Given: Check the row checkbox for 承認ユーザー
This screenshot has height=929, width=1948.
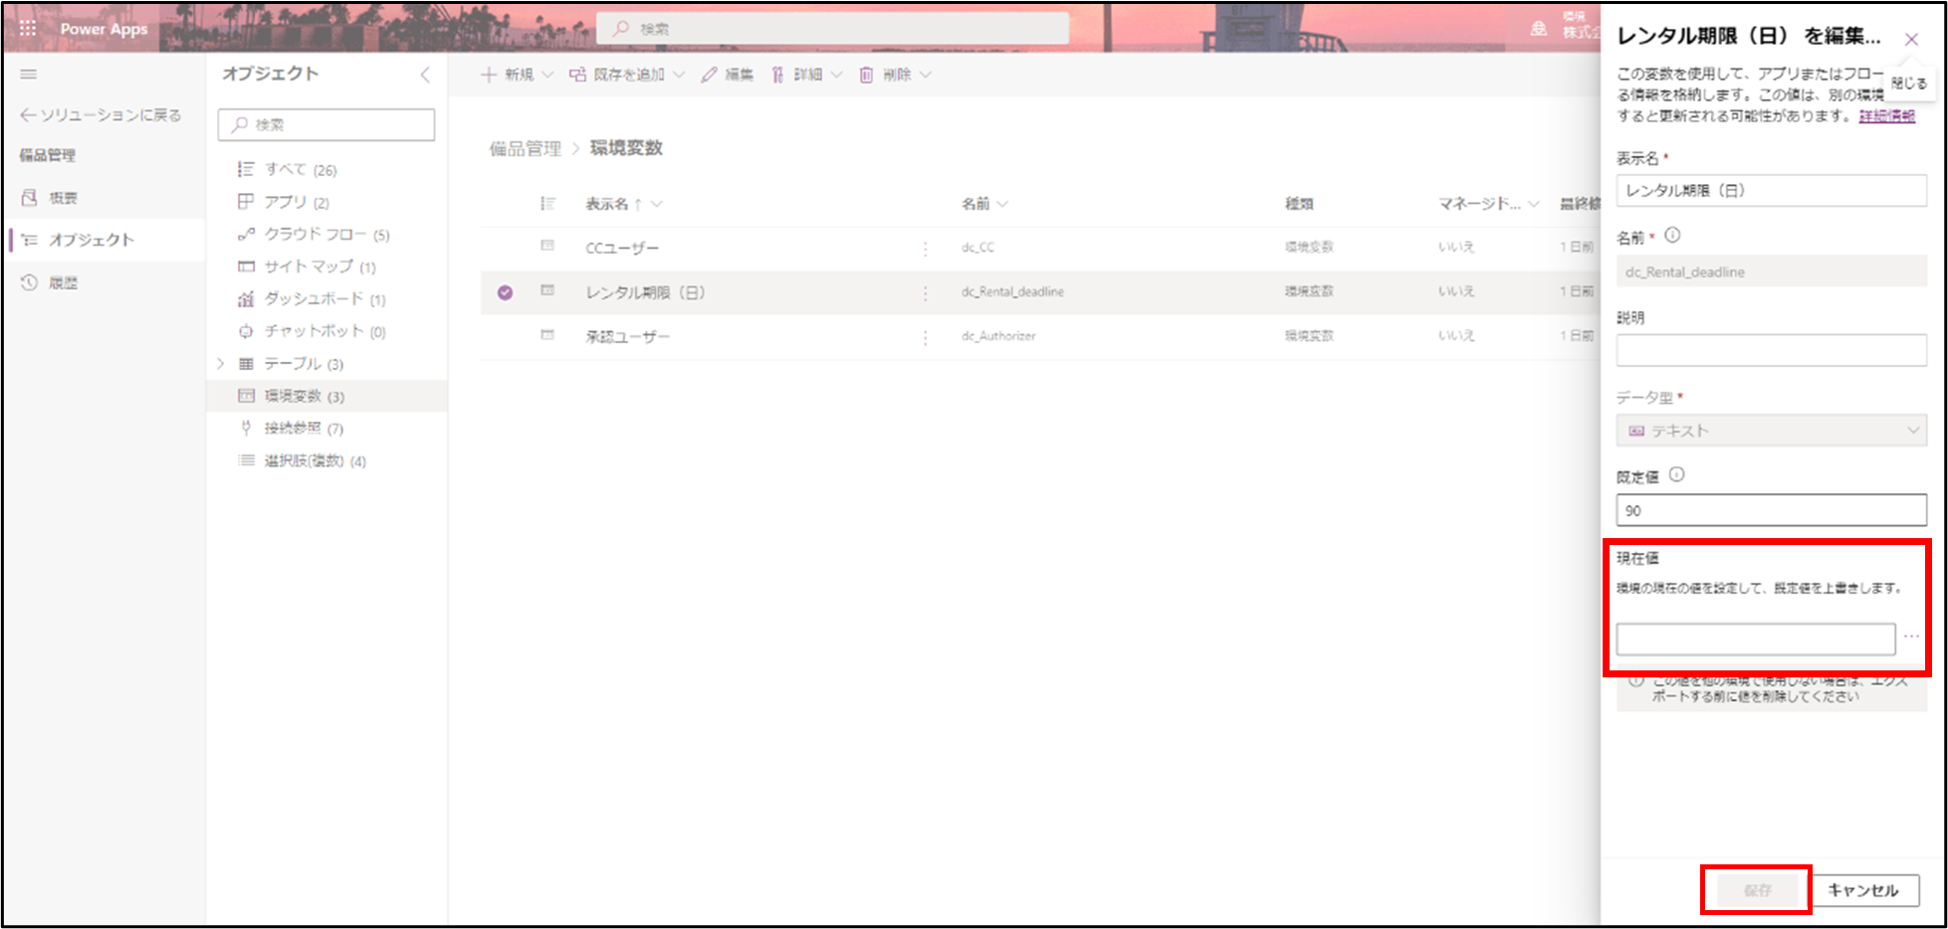Looking at the screenshot, I should click(x=506, y=335).
